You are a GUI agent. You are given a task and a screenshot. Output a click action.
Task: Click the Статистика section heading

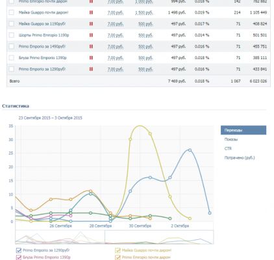[x=16, y=106]
